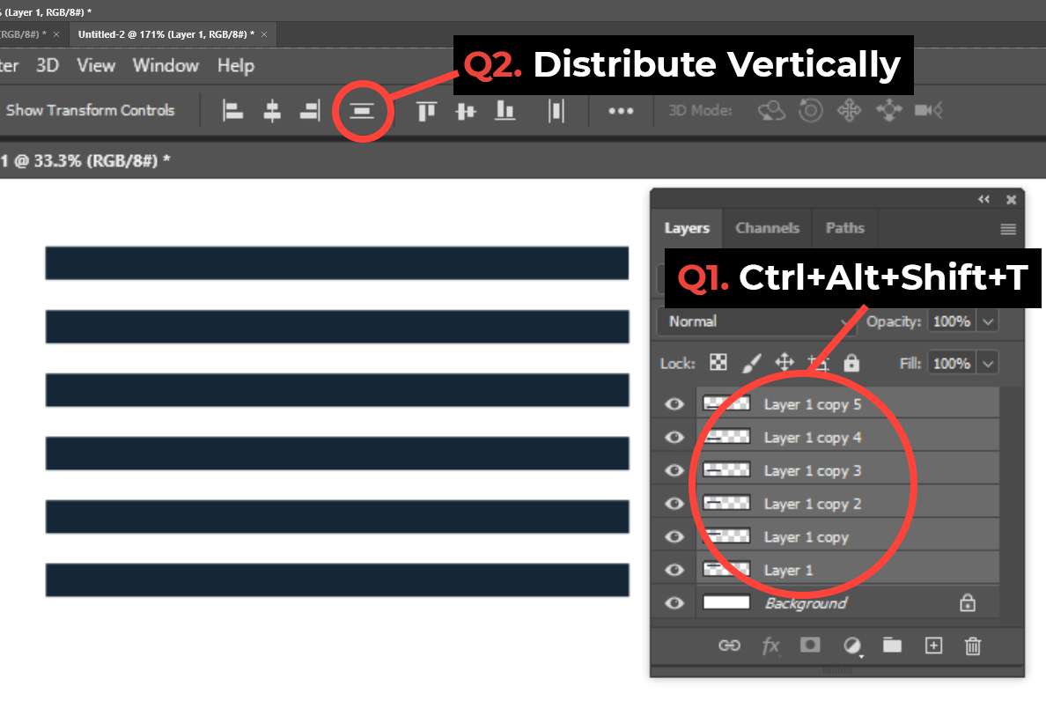Align layers to top edges
The height and width of the screenshot is (701, 1046).
click(x=427, y=111)
